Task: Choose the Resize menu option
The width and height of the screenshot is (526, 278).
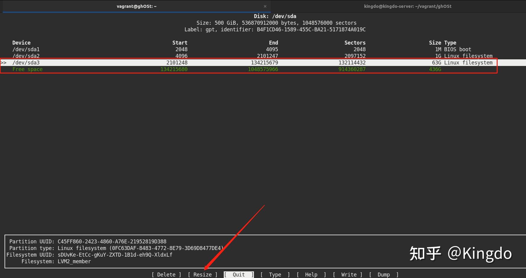Action: [203, 275]
